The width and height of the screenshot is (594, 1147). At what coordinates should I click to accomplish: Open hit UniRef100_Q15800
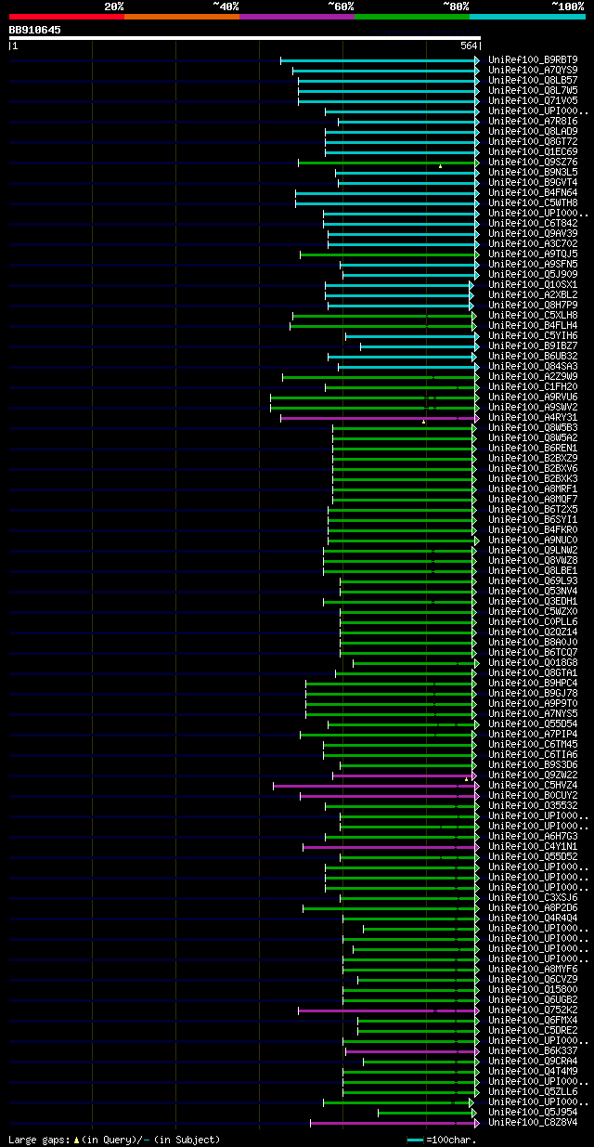(533, 990)
